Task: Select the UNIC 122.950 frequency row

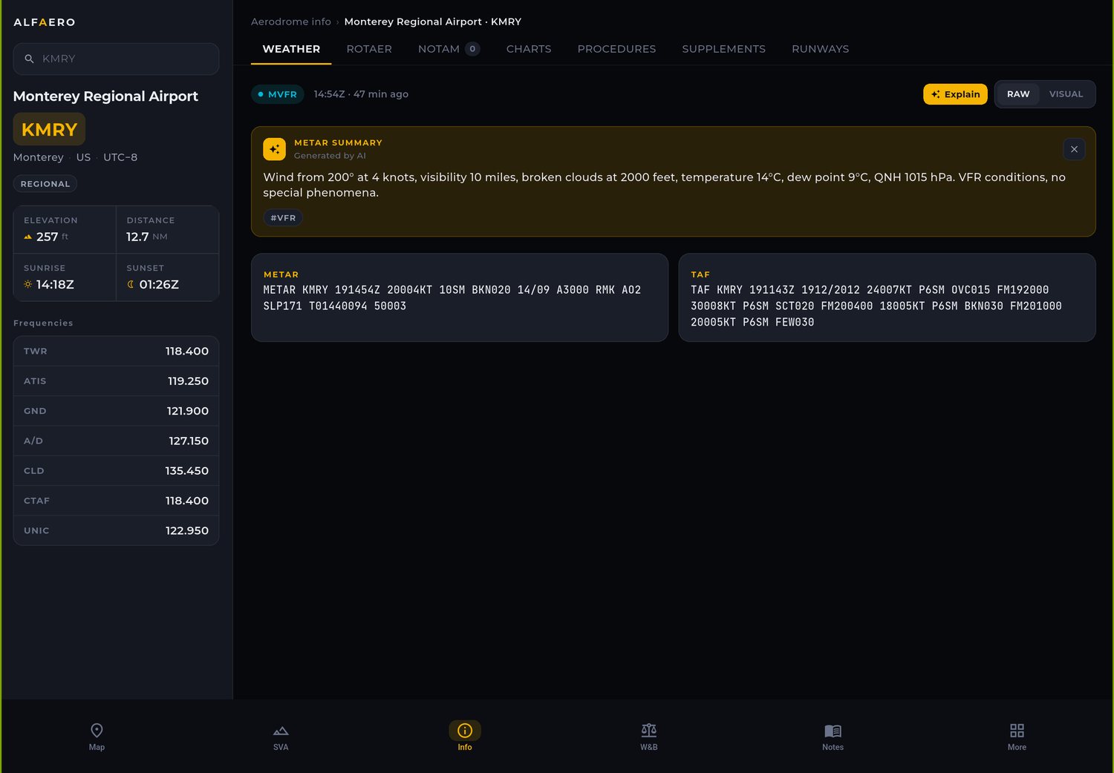Action: pos(116,530)
